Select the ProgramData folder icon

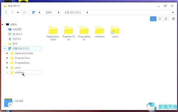(x=84, y=30)
